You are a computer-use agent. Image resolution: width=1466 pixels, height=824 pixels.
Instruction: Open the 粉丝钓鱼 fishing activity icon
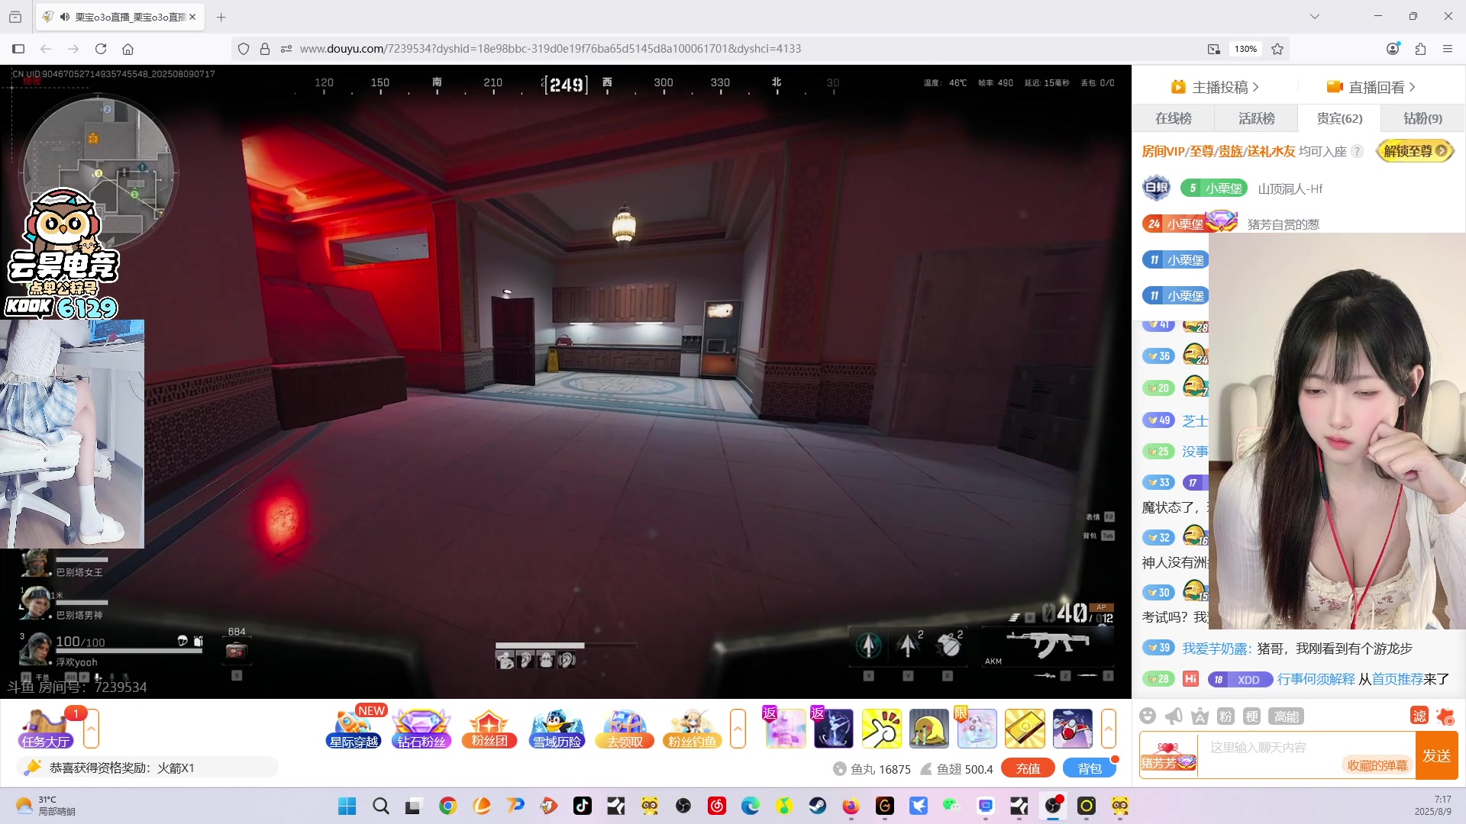click(x=692, y=729)
